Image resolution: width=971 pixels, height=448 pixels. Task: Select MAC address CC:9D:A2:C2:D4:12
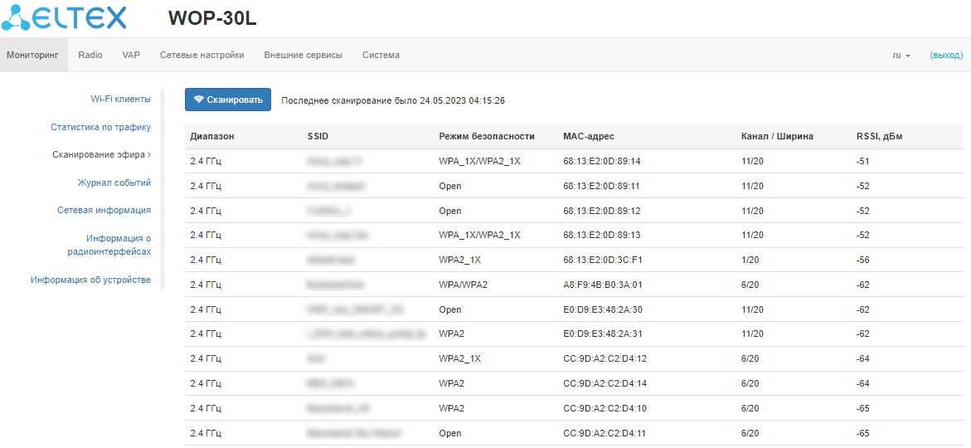pyautogui.click(x=605, y=358)
